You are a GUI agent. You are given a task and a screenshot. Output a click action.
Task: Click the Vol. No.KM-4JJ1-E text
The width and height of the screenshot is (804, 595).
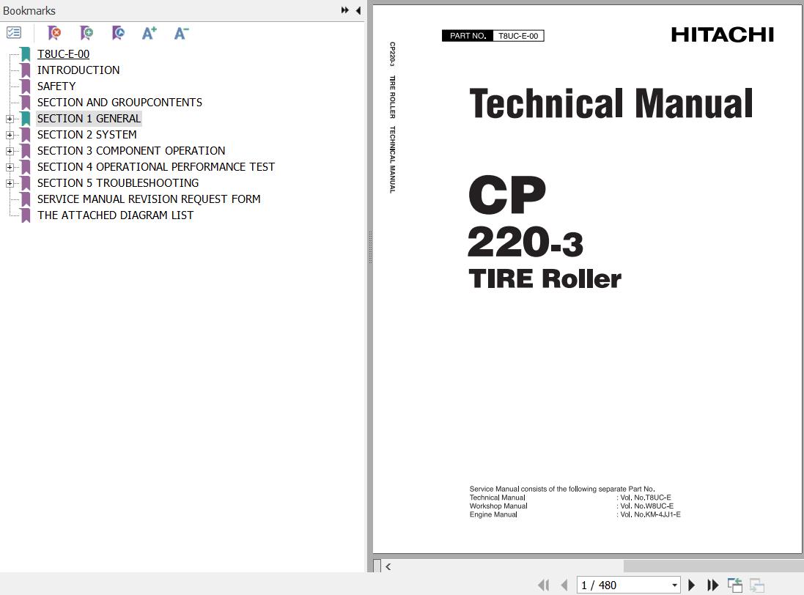tap(650, 514)
